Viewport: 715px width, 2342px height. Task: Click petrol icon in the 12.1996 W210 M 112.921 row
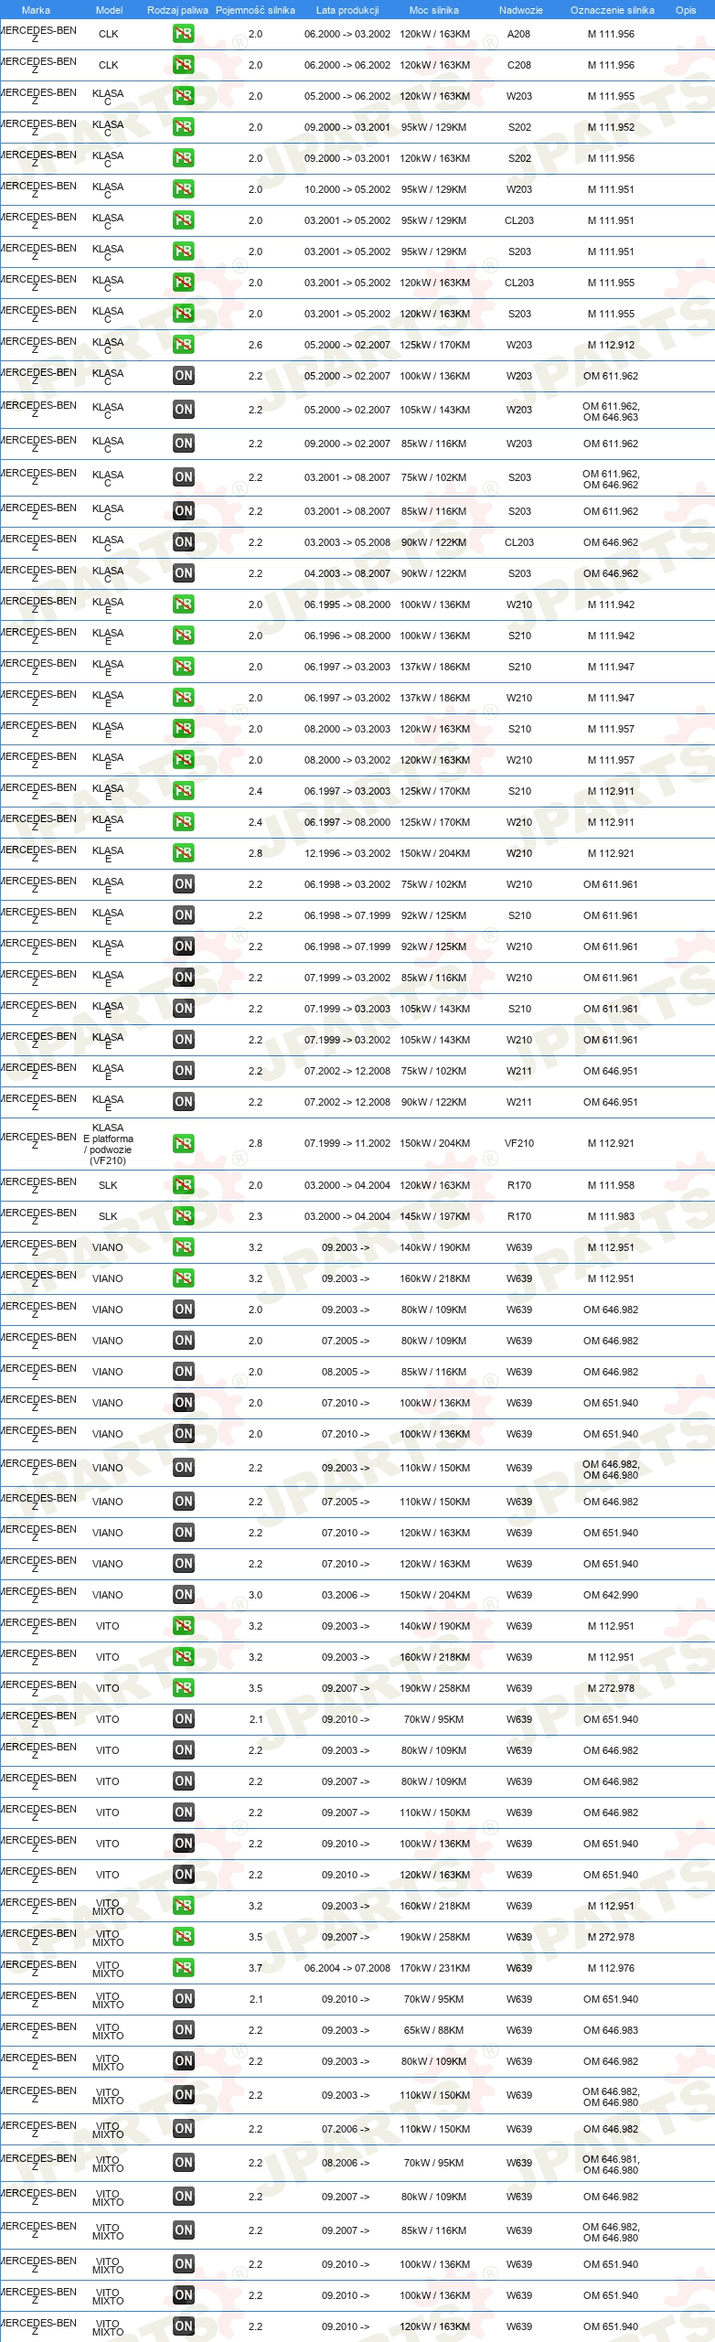pyautogui.click(x=183, y=853)
